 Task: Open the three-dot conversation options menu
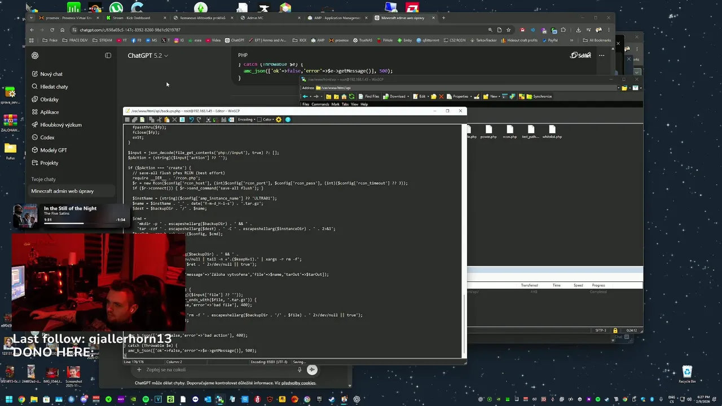pos(601,55)
